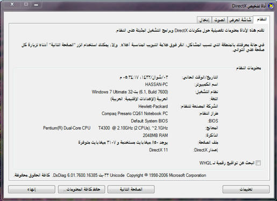The height and width of the screenshot is (201, 277).
Task: Select the Default System BIOS value
Action: point(150,121)
